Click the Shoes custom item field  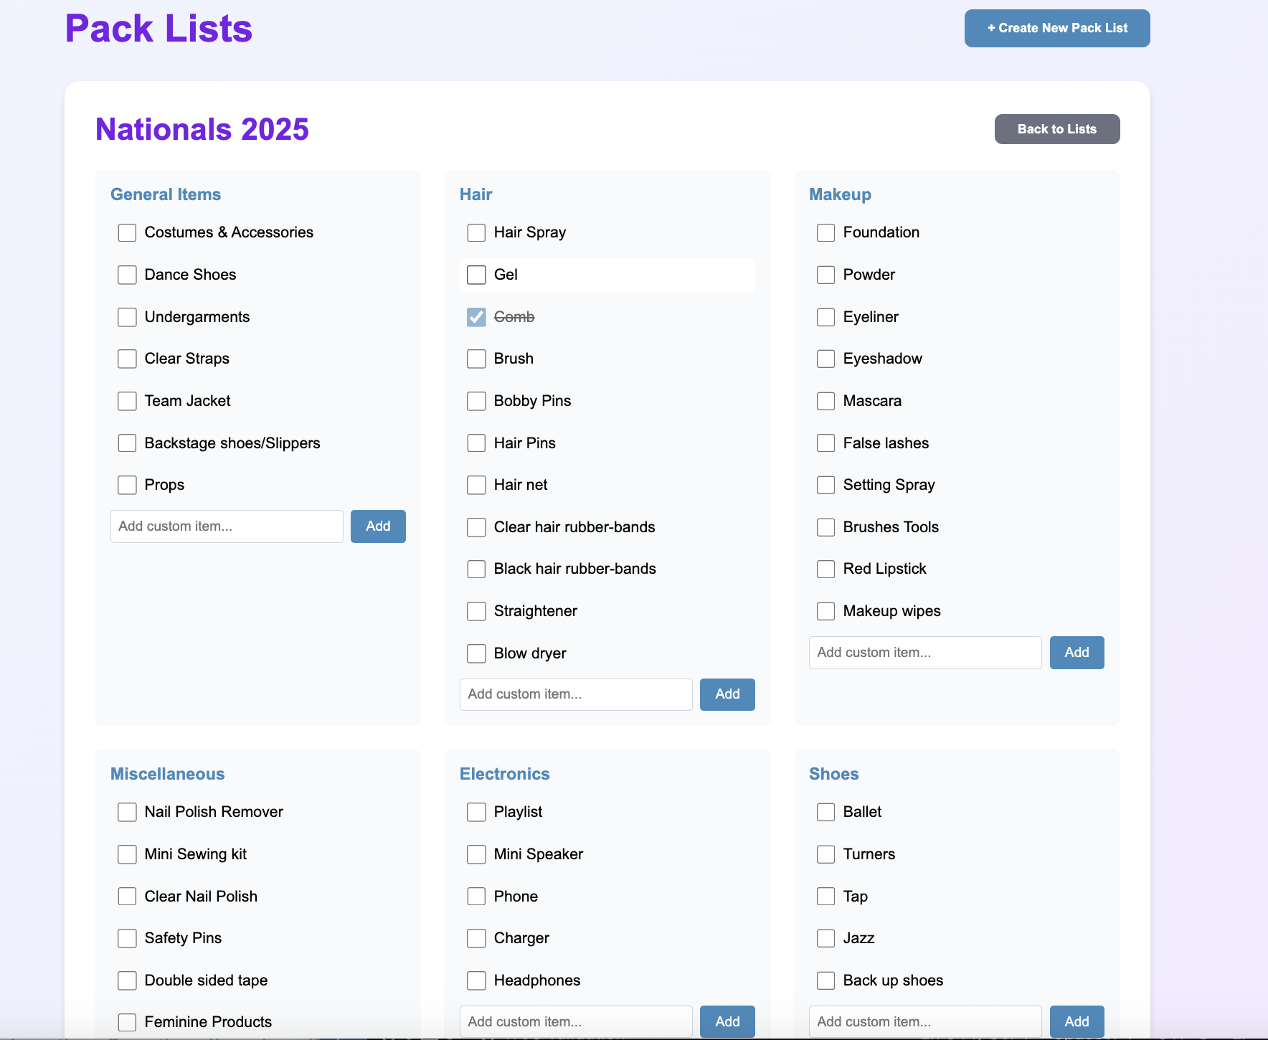(x=924, y=1021)
